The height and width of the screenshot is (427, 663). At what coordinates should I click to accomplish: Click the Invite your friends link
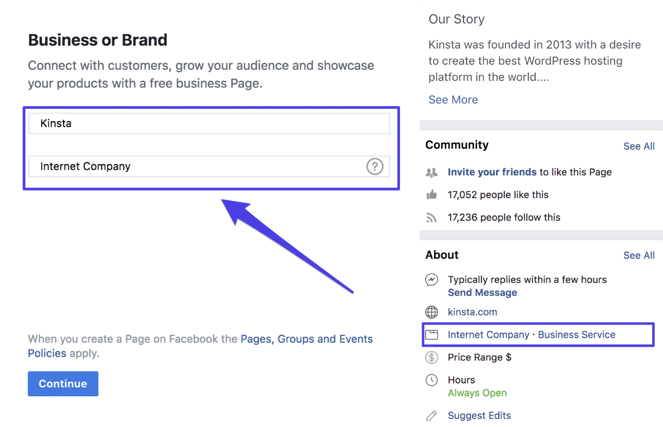pyautogui.click(x=492, y=172)
